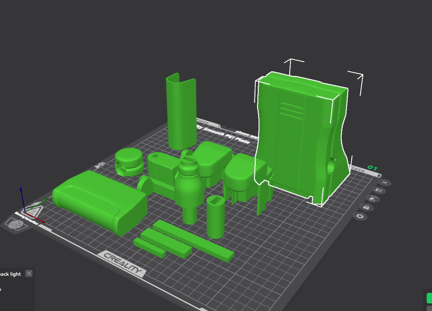Click the plate remove X icon
This screenshot has width=432, height=311.
pyautogui.click(x=385, y=183)
